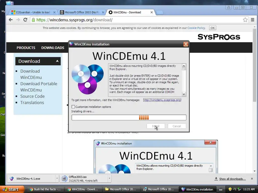The image size is (258, 193).
Task: Click the page vertical scrollbar thumb
Action: point(254,65)
